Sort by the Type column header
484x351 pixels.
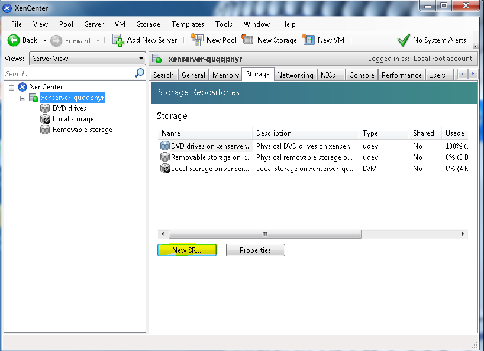coord(384,133)
